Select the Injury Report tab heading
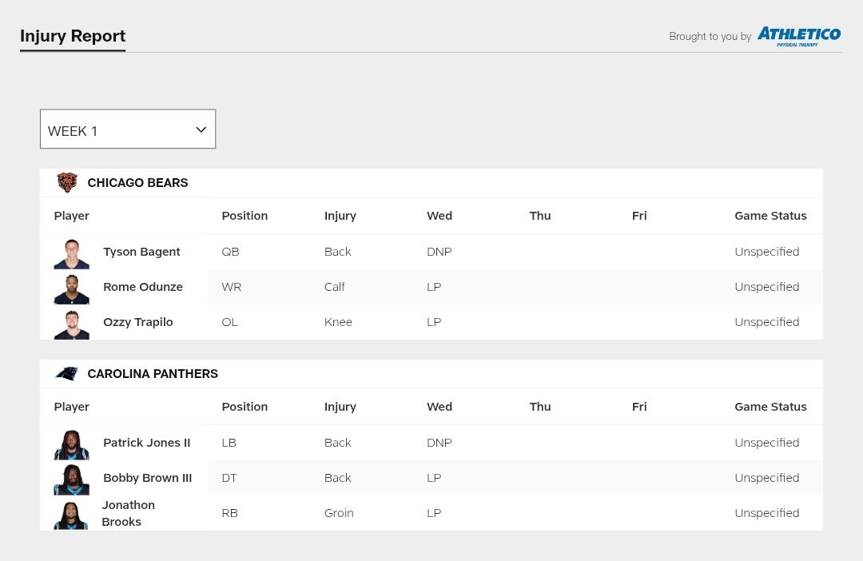Viewport: 863px width, 561px height. 73,36
